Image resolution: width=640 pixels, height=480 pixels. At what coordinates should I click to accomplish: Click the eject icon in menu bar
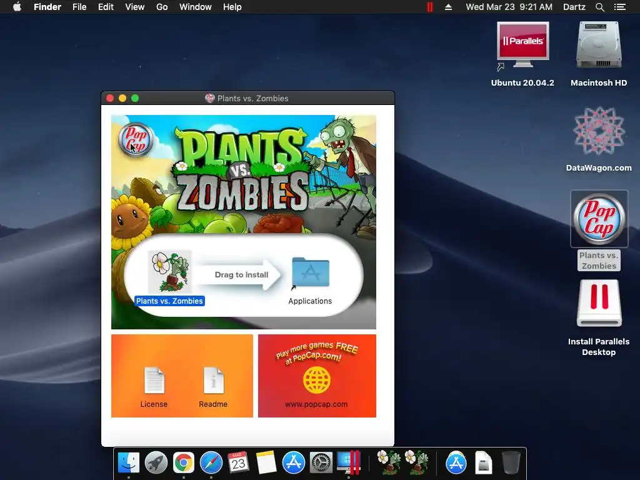pos(448,7)
